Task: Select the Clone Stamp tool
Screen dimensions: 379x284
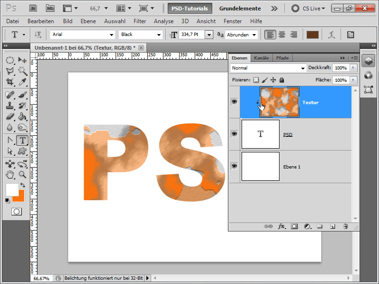Action: [10, 105]
